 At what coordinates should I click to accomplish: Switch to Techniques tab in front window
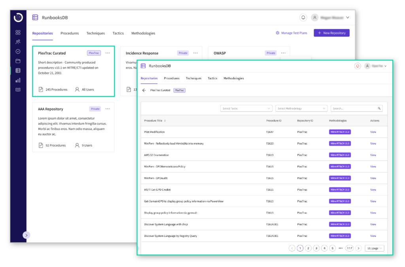(193, 78)
